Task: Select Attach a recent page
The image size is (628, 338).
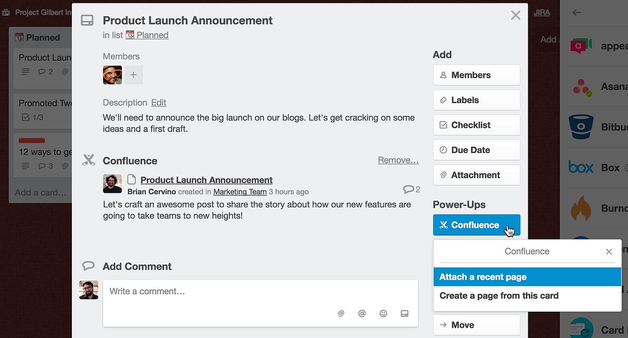Action: [527, 277]
